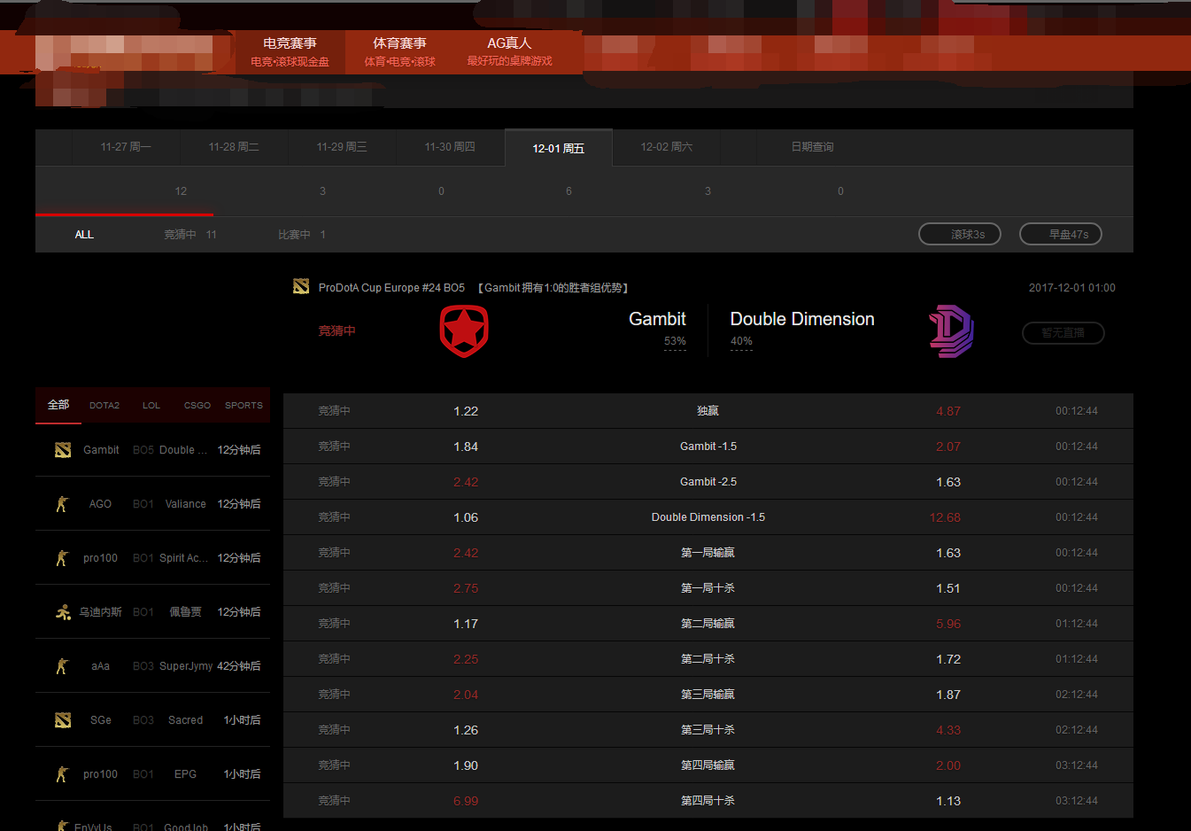The height and width of the screenshot is (831, 1191).
Task: Select the ALL status filter
Action: [x=84, y=235]
